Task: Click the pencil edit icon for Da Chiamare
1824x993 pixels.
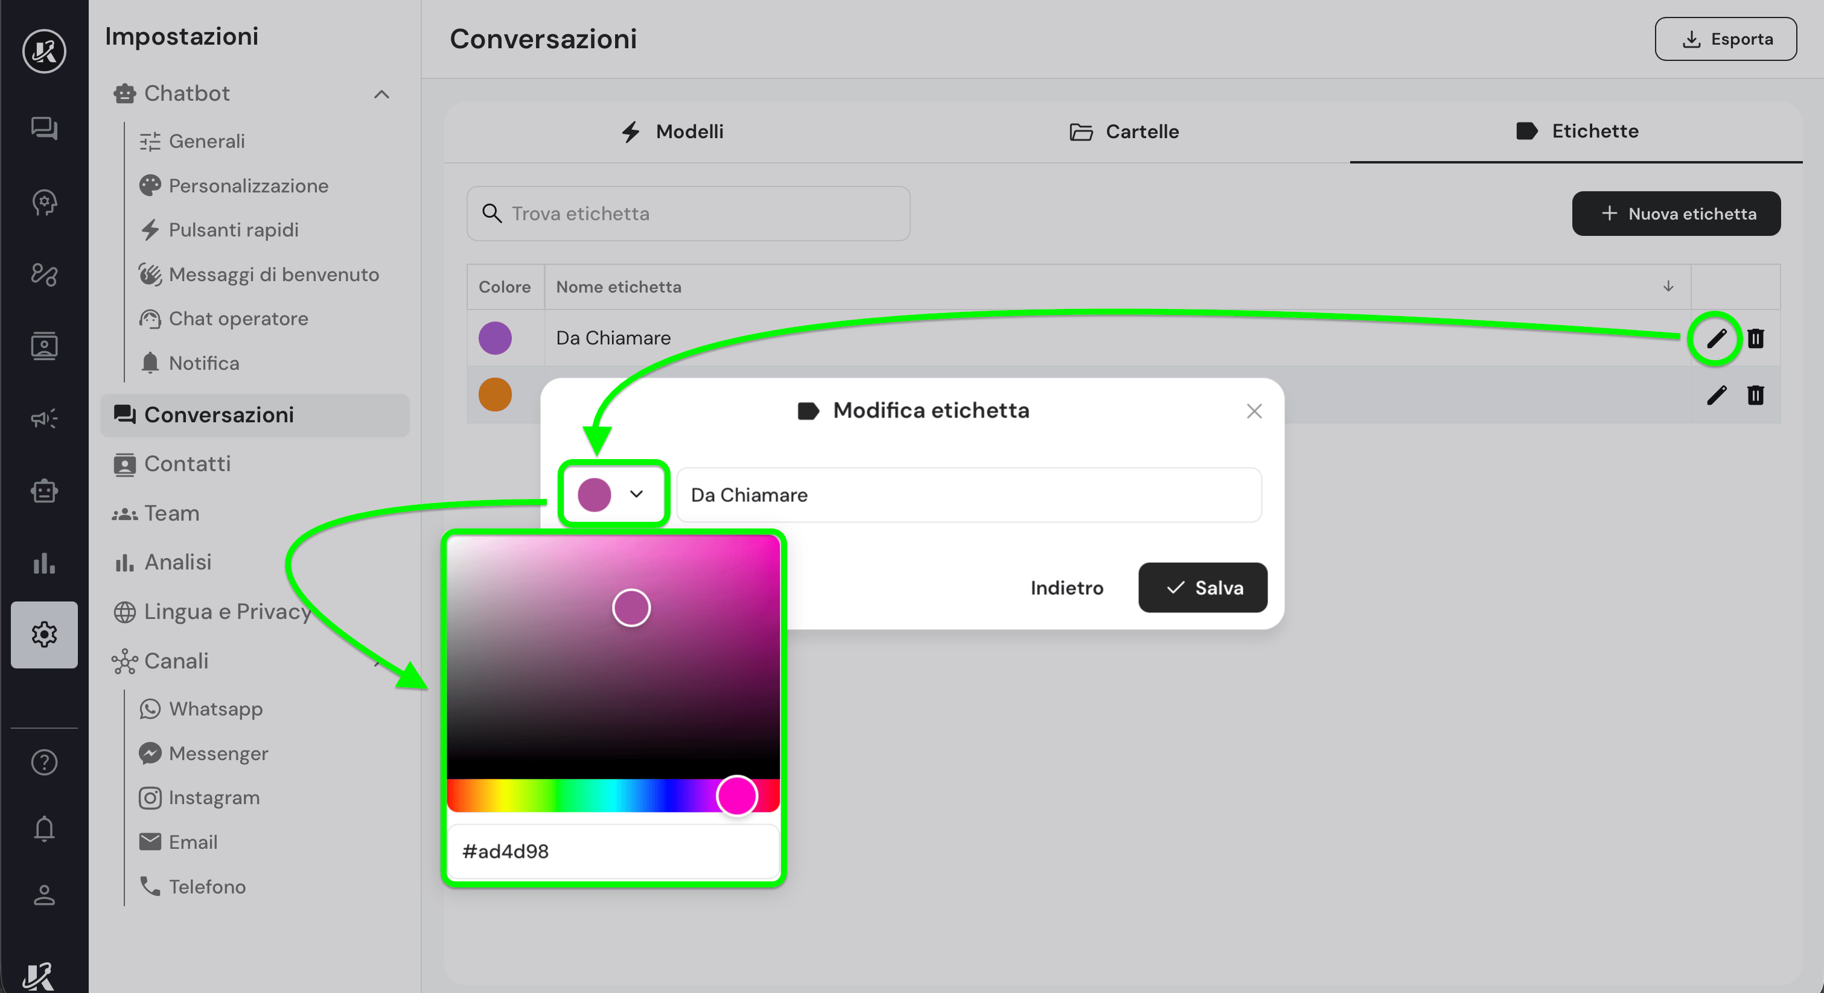Action: (x=1716, y=338)
